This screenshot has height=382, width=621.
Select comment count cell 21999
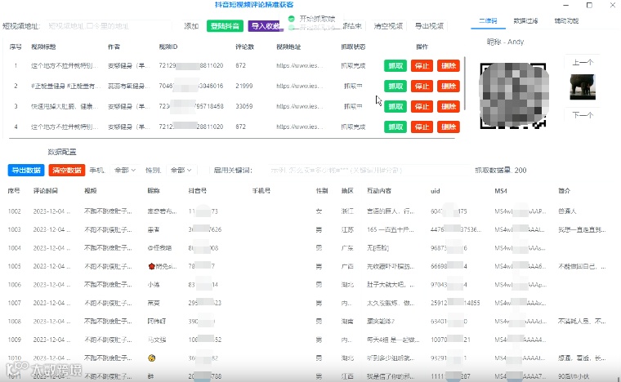click(x=244, y=86)
